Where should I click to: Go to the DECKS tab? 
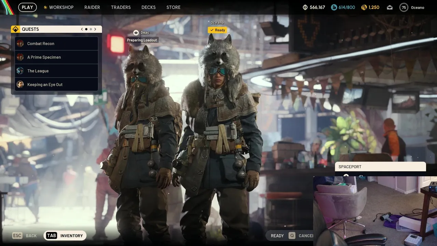pos(149,7)
